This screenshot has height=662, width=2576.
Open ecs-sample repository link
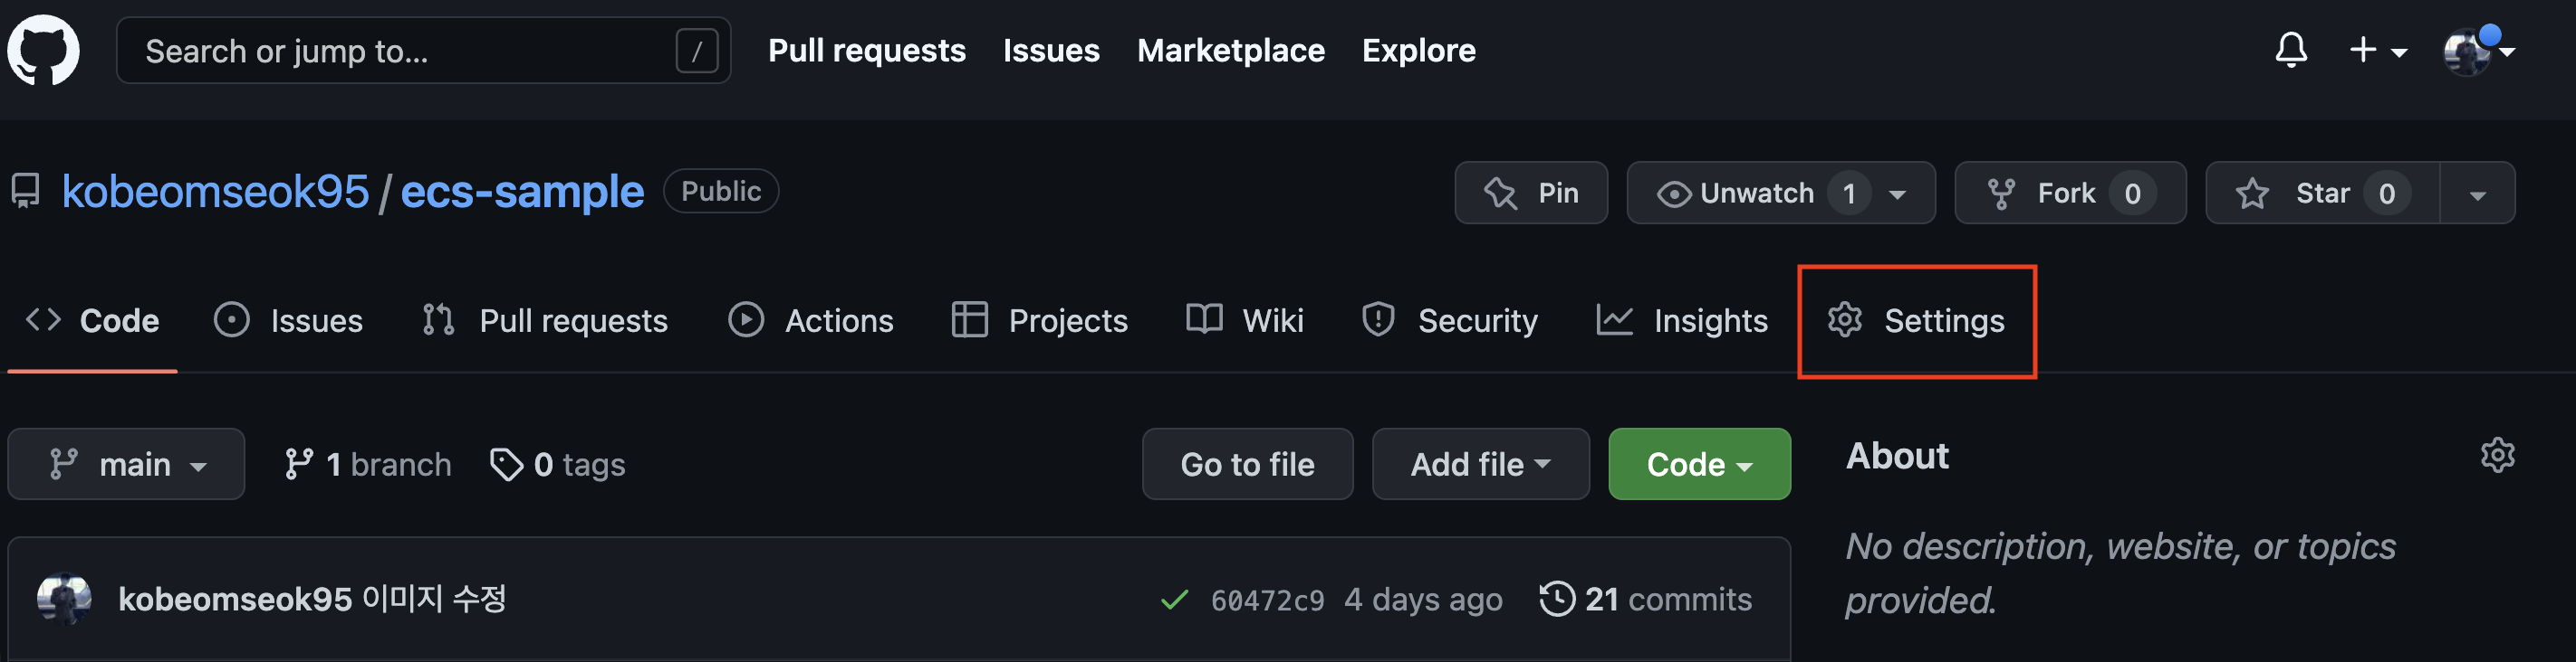point(522,191)
